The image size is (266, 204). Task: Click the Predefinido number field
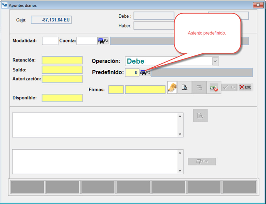pyautogui.click(x=132, y=72)
